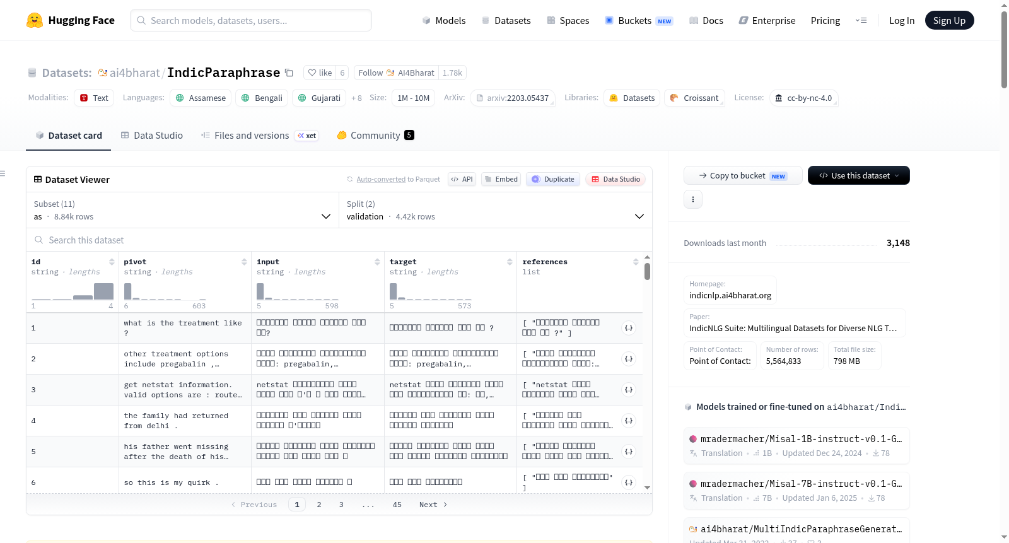Expand references JSON for row 3

[629, 390]
